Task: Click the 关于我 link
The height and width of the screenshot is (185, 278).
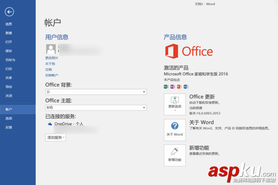Action: pyautogui.click(x=50, y=64)
